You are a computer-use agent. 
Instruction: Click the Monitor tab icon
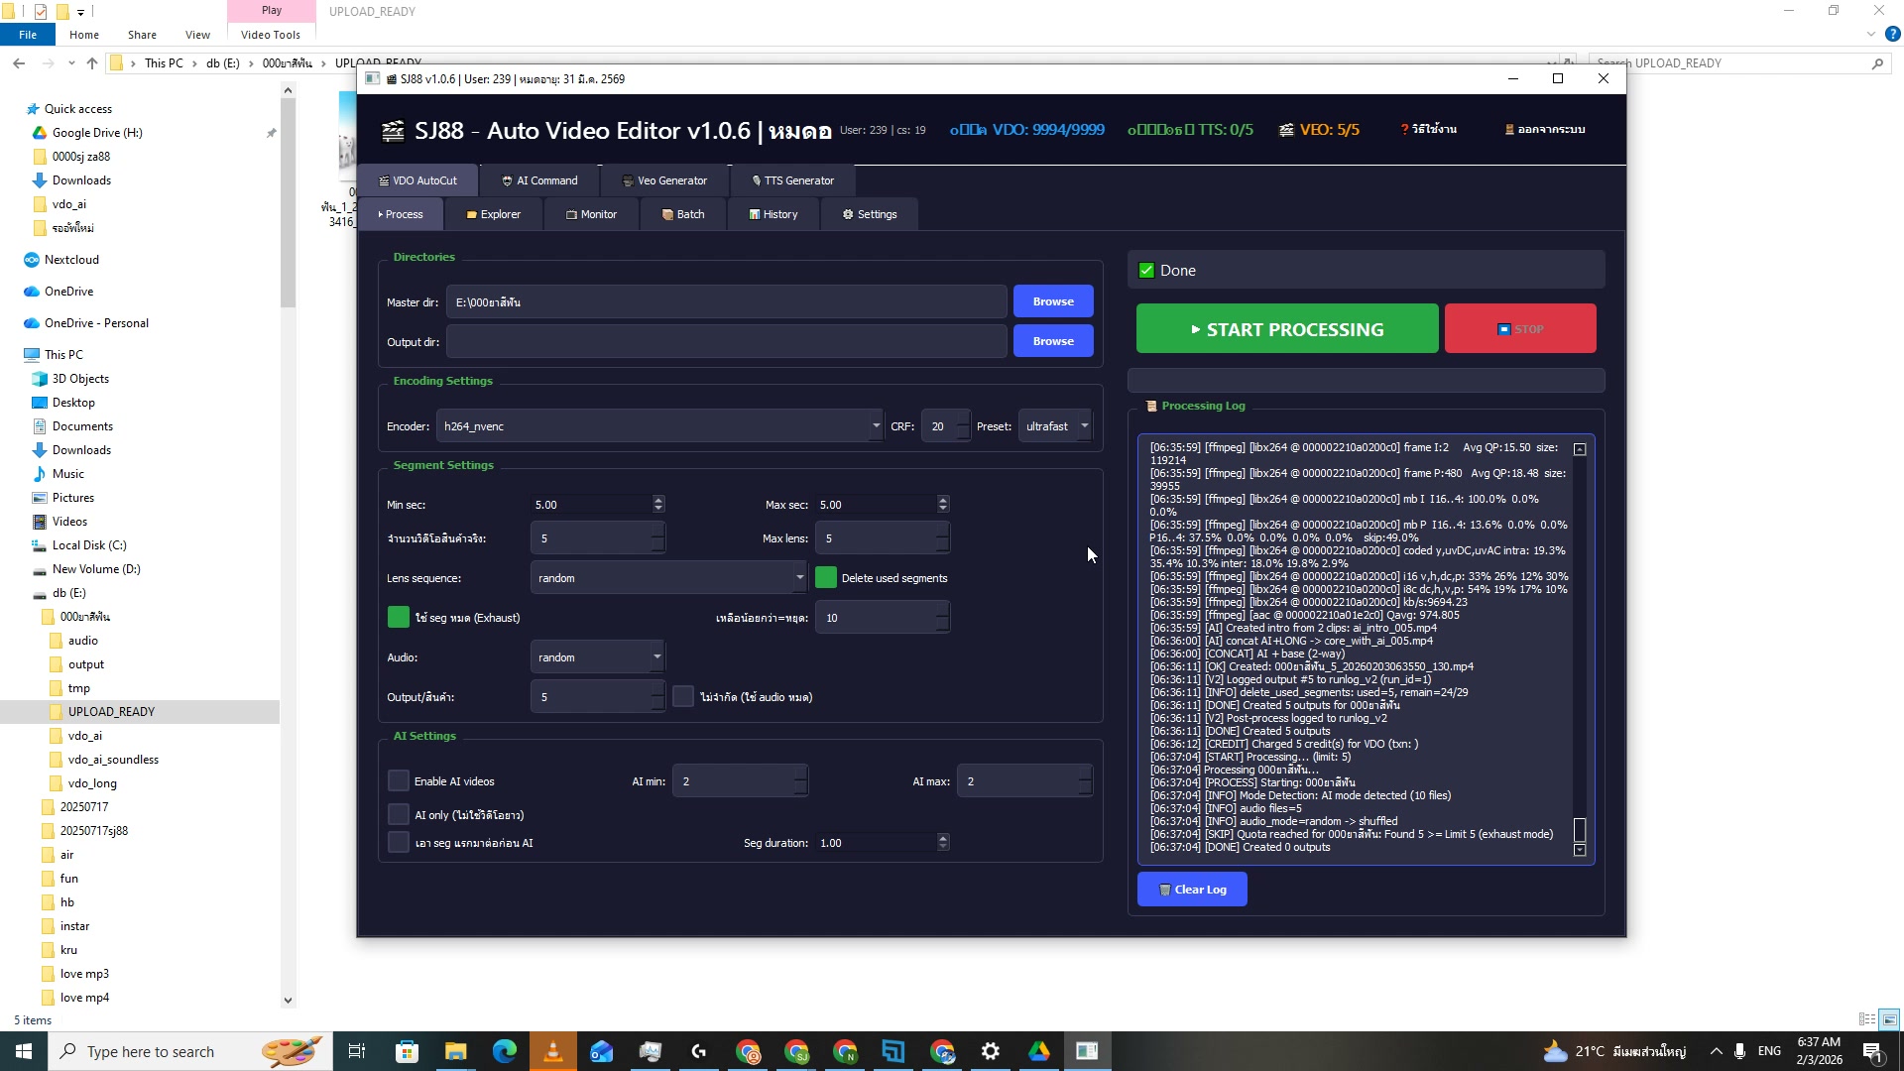click(x=571, y=214)
